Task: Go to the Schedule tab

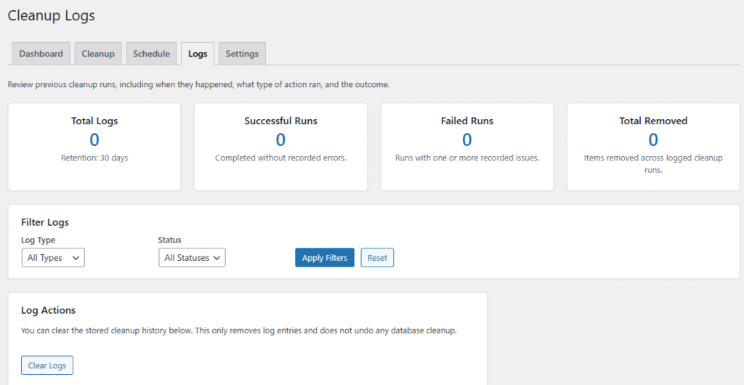Action: point(151,54)
